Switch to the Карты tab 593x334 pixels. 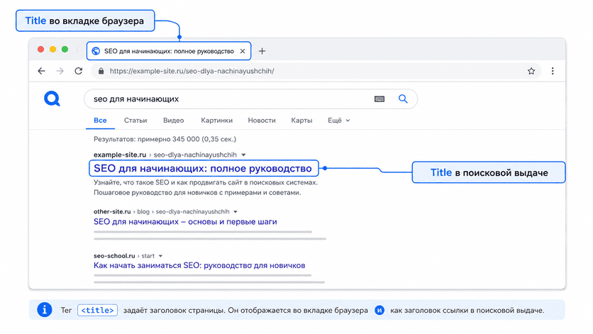coord(301,121)
